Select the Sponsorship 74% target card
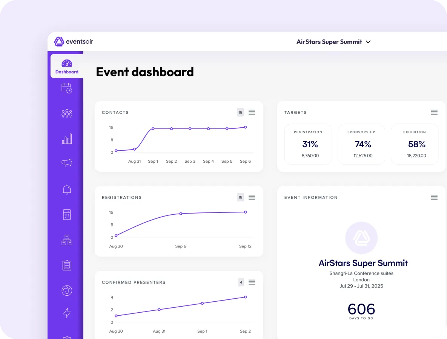The height and width of the screenshot is (339, 447). (361, 144)
